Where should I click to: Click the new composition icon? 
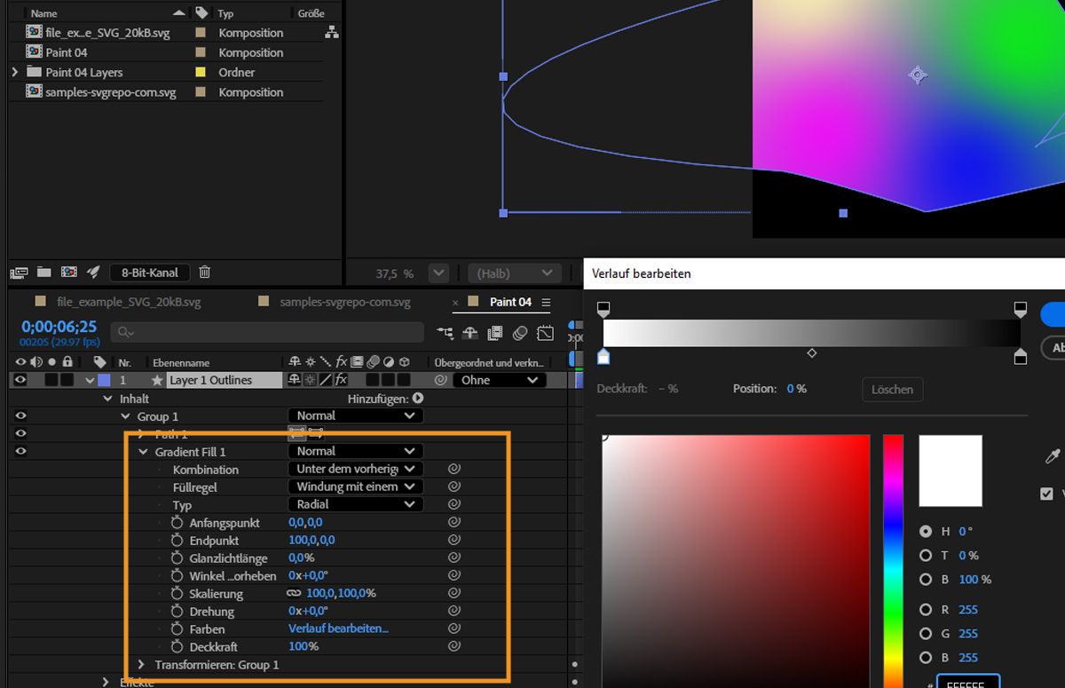tap(68, 273)
